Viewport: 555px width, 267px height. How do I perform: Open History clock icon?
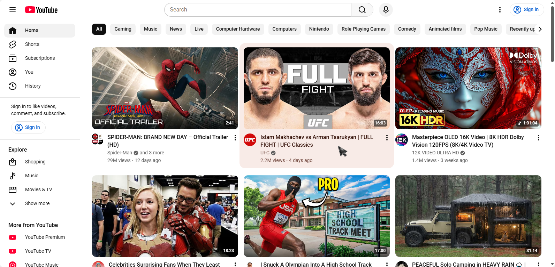[13, 86]
